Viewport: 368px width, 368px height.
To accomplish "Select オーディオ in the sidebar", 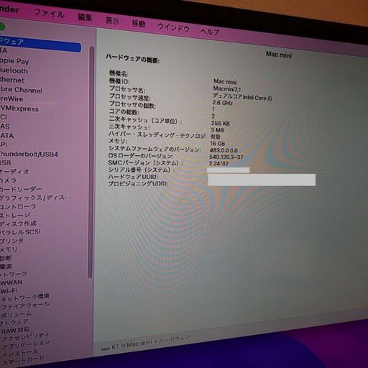I will [14, 172].
